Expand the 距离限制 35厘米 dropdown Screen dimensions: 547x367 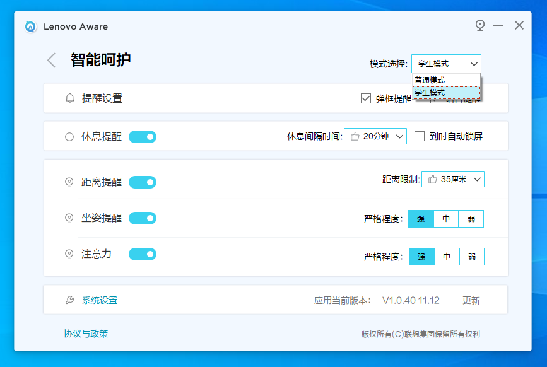(453, 180)
